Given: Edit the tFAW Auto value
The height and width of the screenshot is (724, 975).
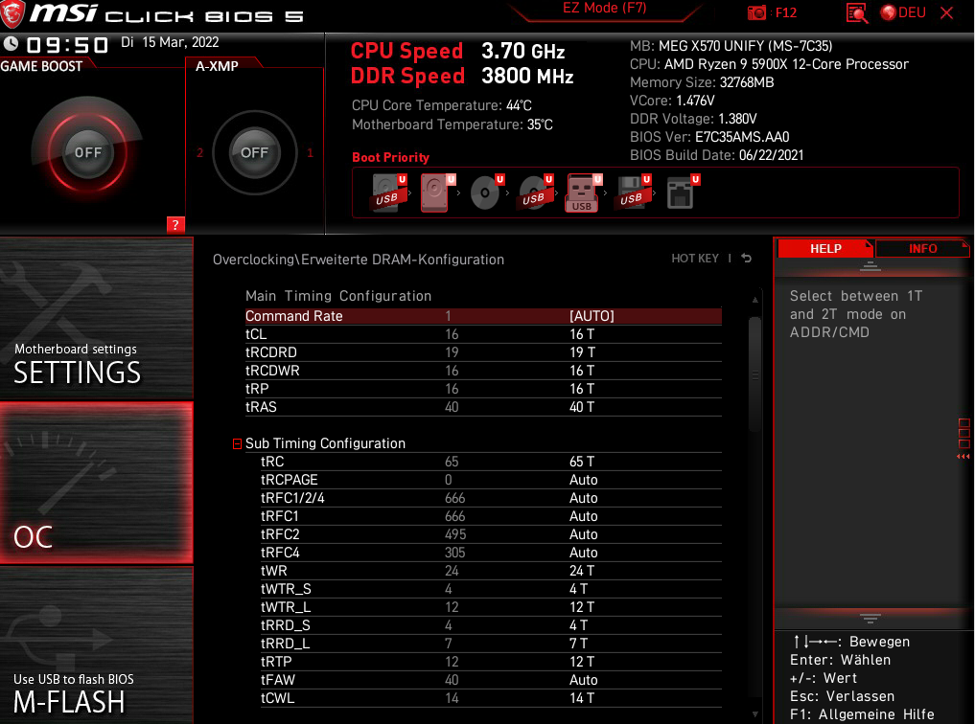Looking at the screenshot, I should pyautogui.click(x=583, y=680).
